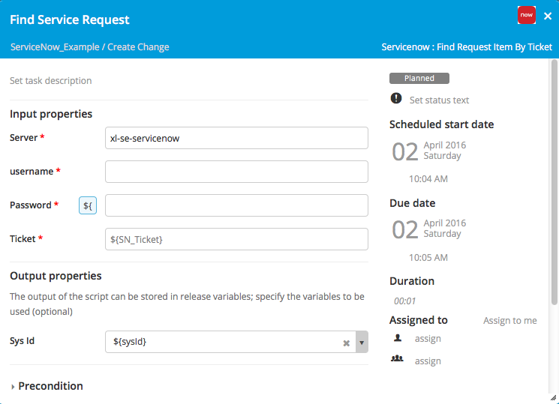The image size is (559, 404).
Task: Click the due date April 2016
Action: tap(444, 223)
